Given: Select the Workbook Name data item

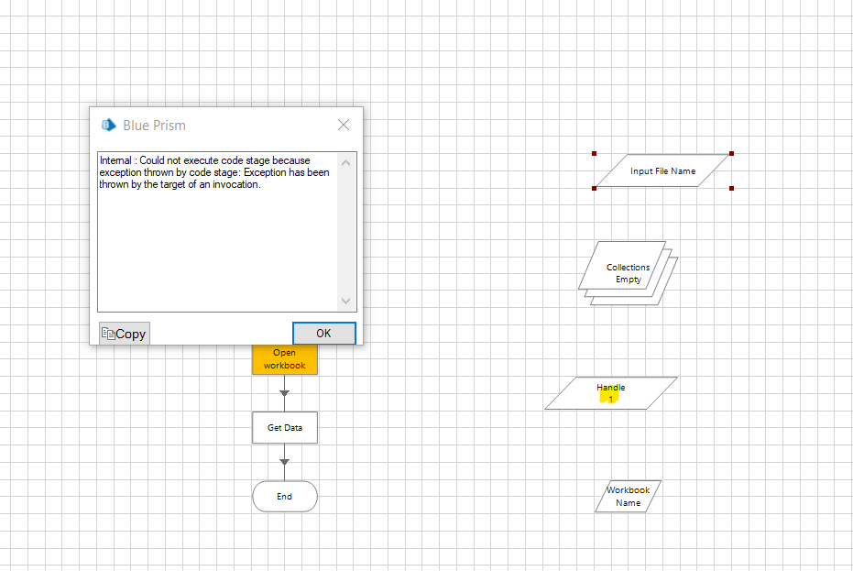Looking at the screenshot, I should pyautogui.click(x=628, y=497).
